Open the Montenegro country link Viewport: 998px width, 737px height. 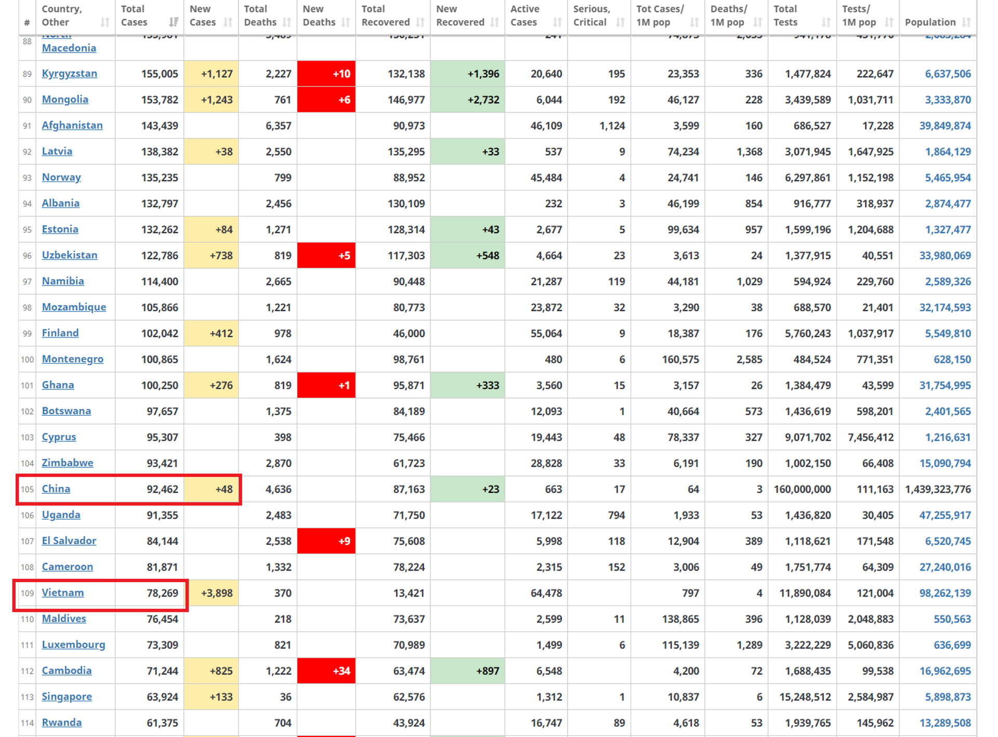(x=73, y=359)
